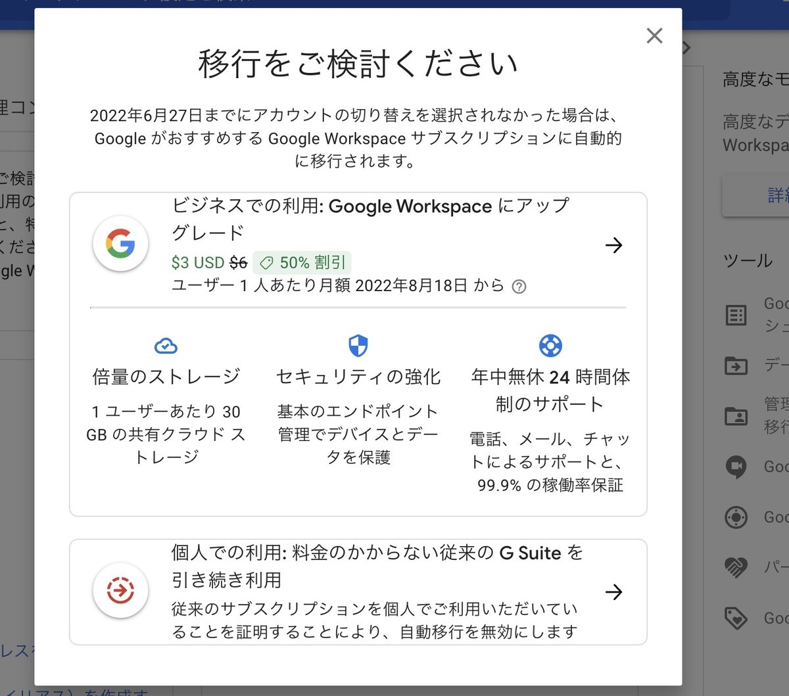This screenshot has width=789, height=696.
Task: Click the legacy subscription proof description text
Action: pos(375,620)
